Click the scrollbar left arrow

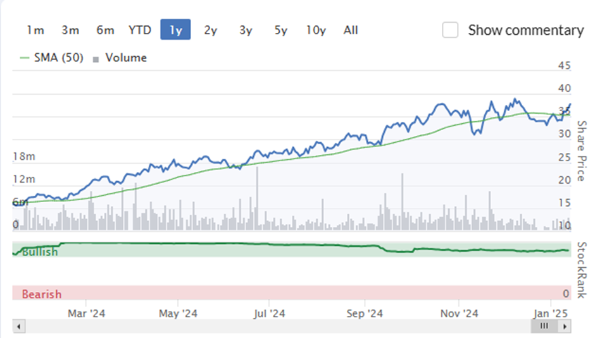point(18,326)
